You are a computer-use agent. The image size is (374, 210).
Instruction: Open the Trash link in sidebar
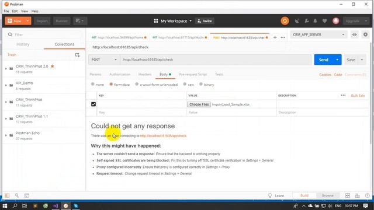pos(12,55)
